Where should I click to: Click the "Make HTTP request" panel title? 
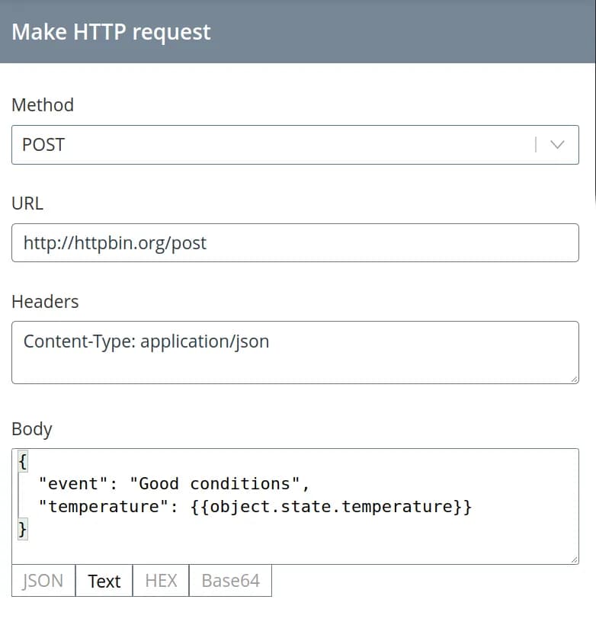click(111, 32)
